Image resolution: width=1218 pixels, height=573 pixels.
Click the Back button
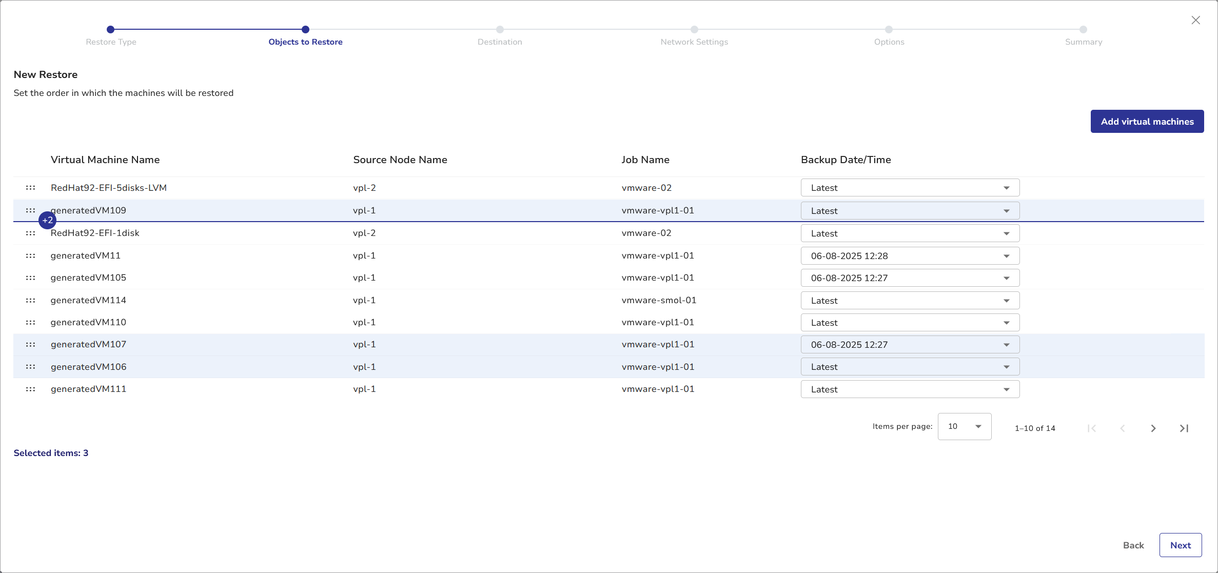(1133, 545)
